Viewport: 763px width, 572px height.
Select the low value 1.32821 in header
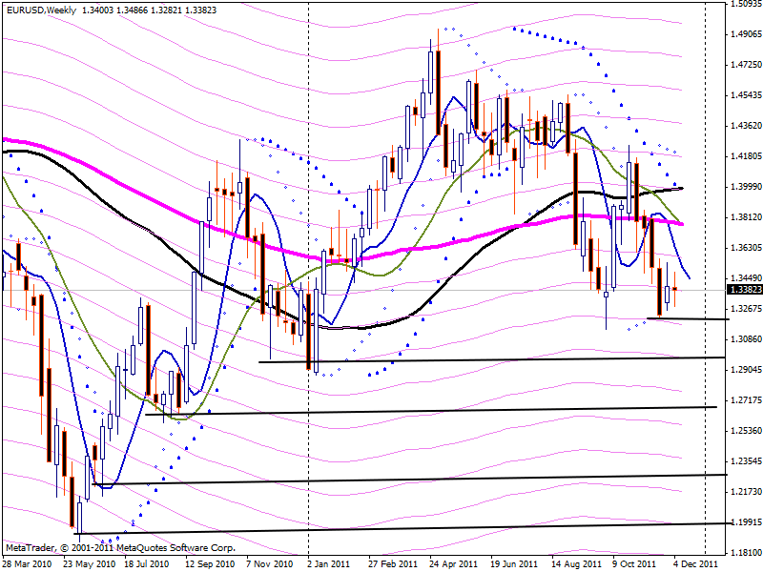(x=167, y=10)
